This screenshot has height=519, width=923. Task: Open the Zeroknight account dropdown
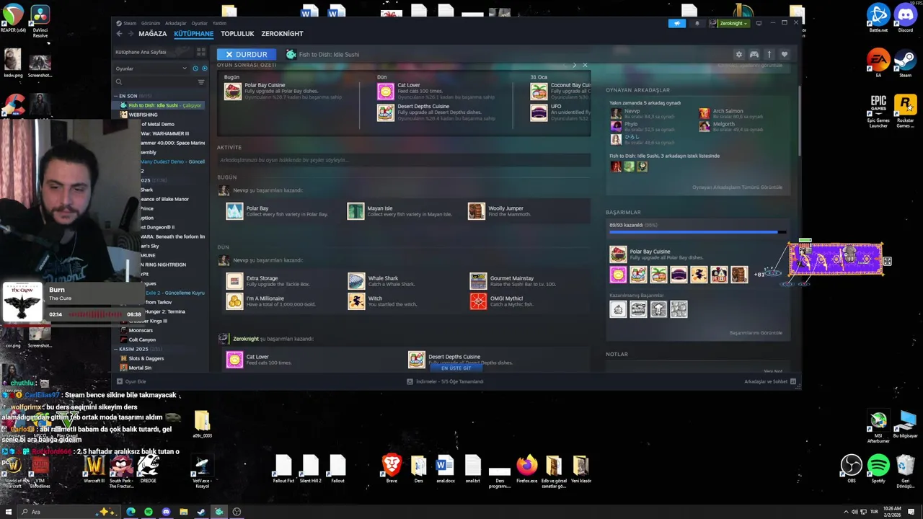pos(730,23)
